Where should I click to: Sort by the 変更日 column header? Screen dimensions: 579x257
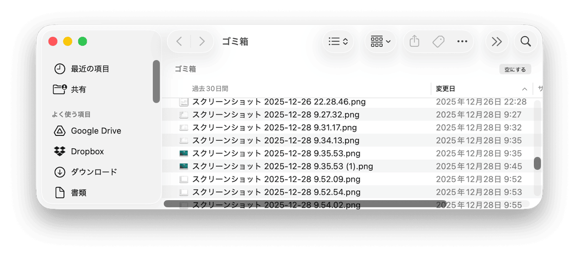click(482, 89)
